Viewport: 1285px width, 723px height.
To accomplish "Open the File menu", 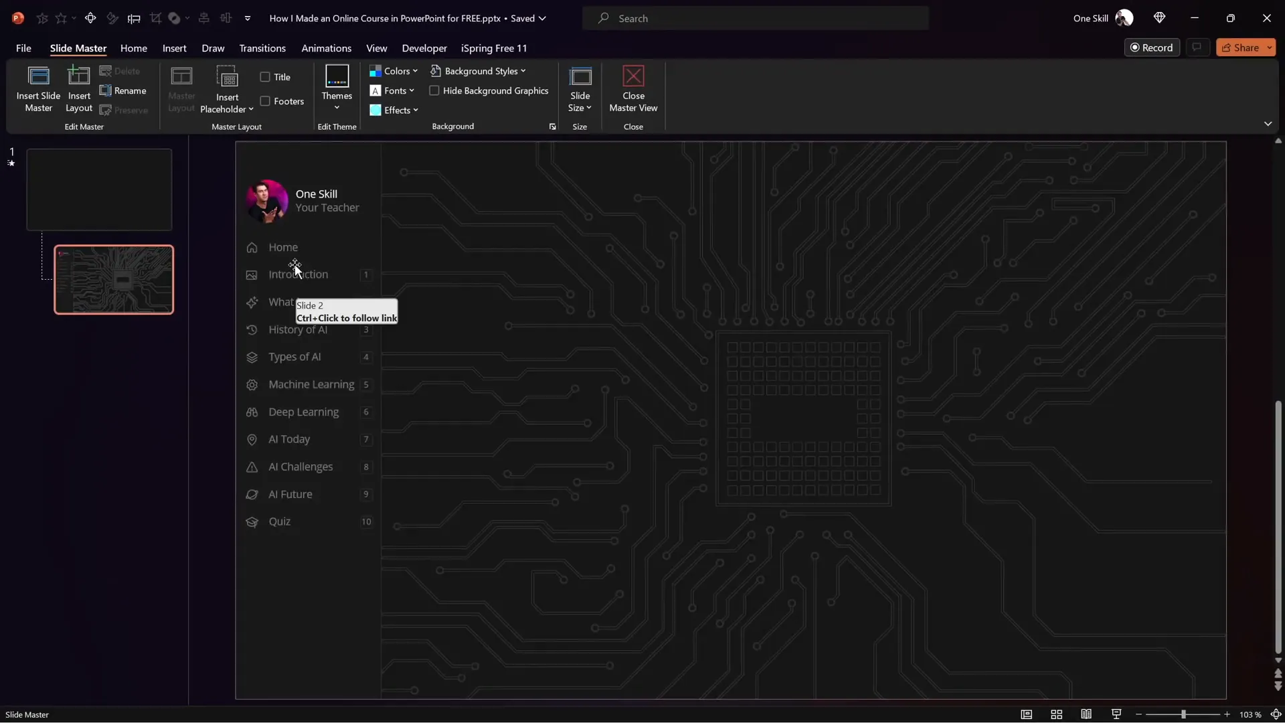I will (x=23, y=48).
